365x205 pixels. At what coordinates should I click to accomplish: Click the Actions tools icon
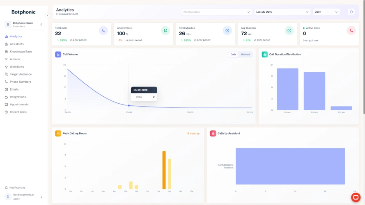pyautogui.click(x=6, y=59)
